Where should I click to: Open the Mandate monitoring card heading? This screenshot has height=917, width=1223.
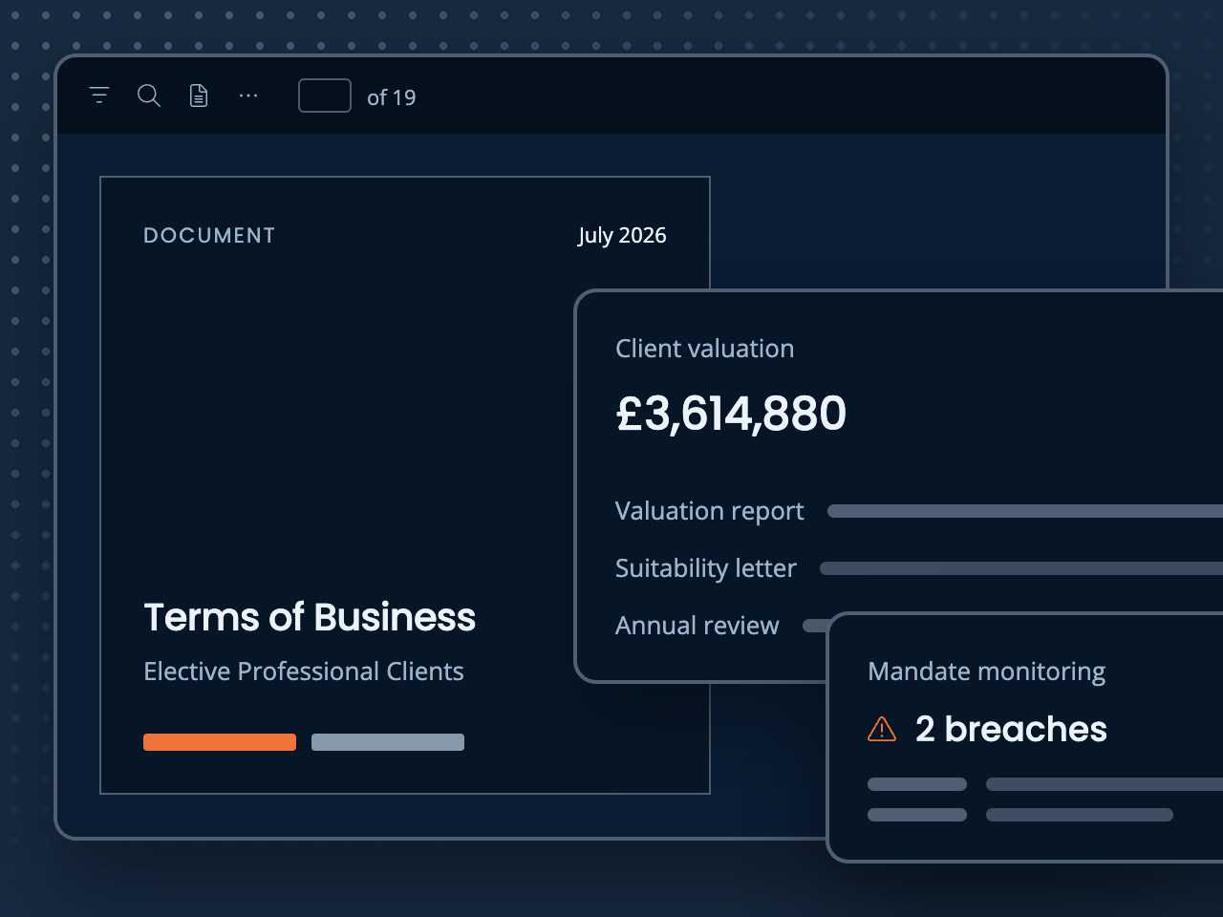tap(986, 672)
